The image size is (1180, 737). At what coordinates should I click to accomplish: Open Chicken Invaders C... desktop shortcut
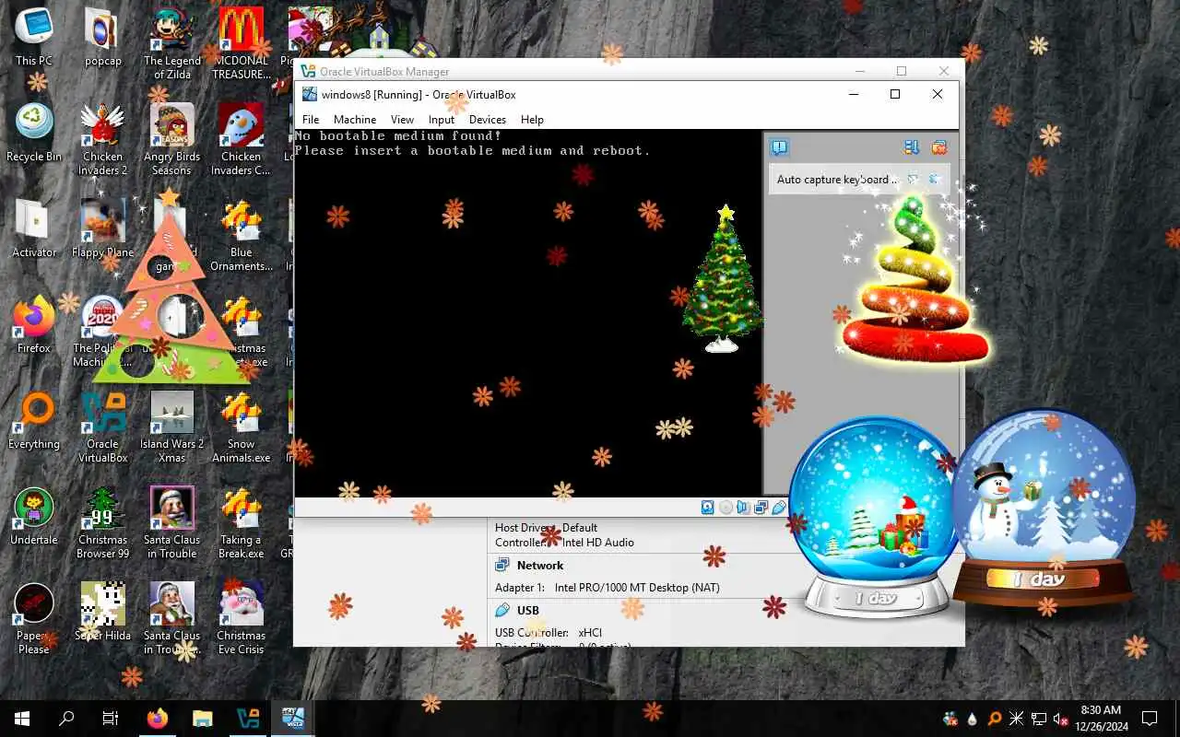242,139
